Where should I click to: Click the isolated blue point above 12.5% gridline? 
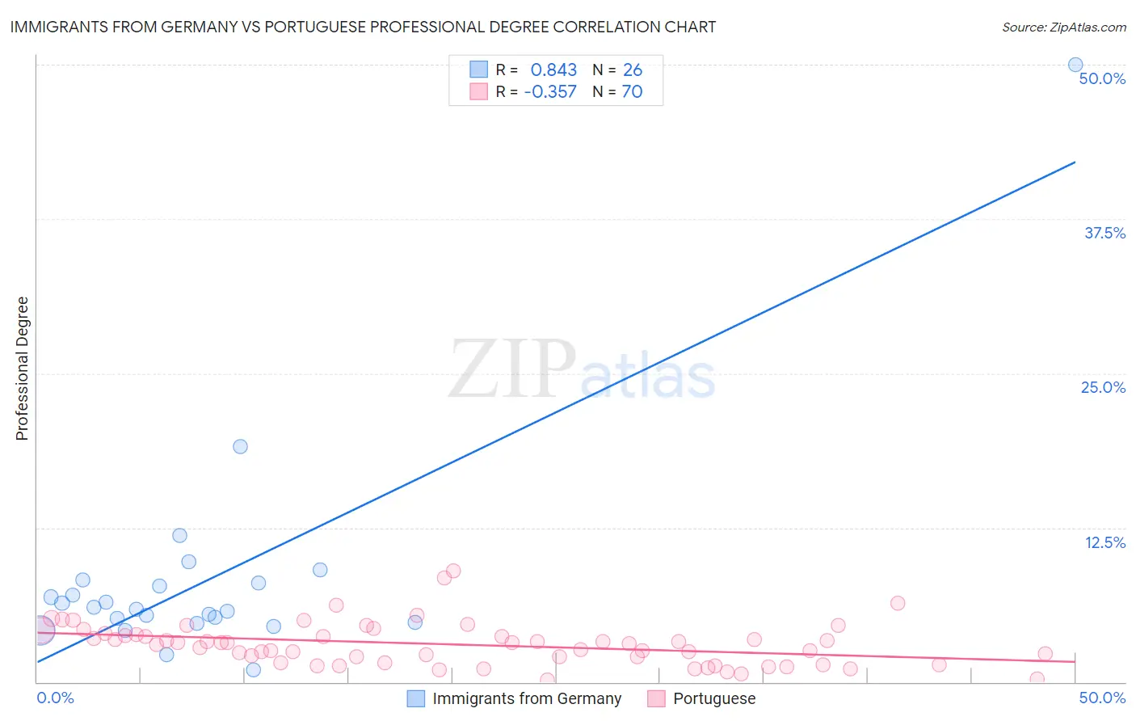240,446
